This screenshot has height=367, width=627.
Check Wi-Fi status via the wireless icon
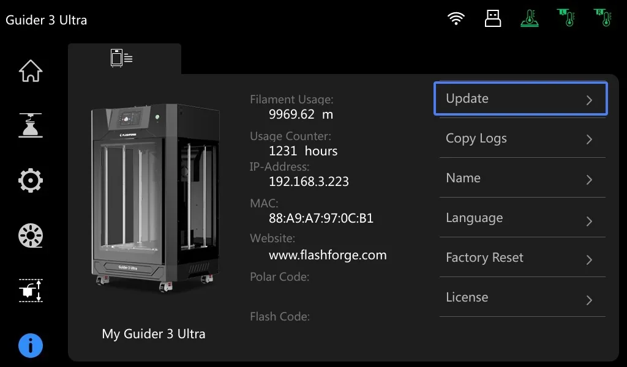455,18
